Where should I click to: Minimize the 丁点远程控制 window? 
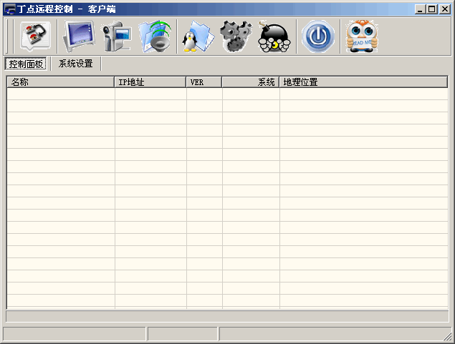pos(420,9)
